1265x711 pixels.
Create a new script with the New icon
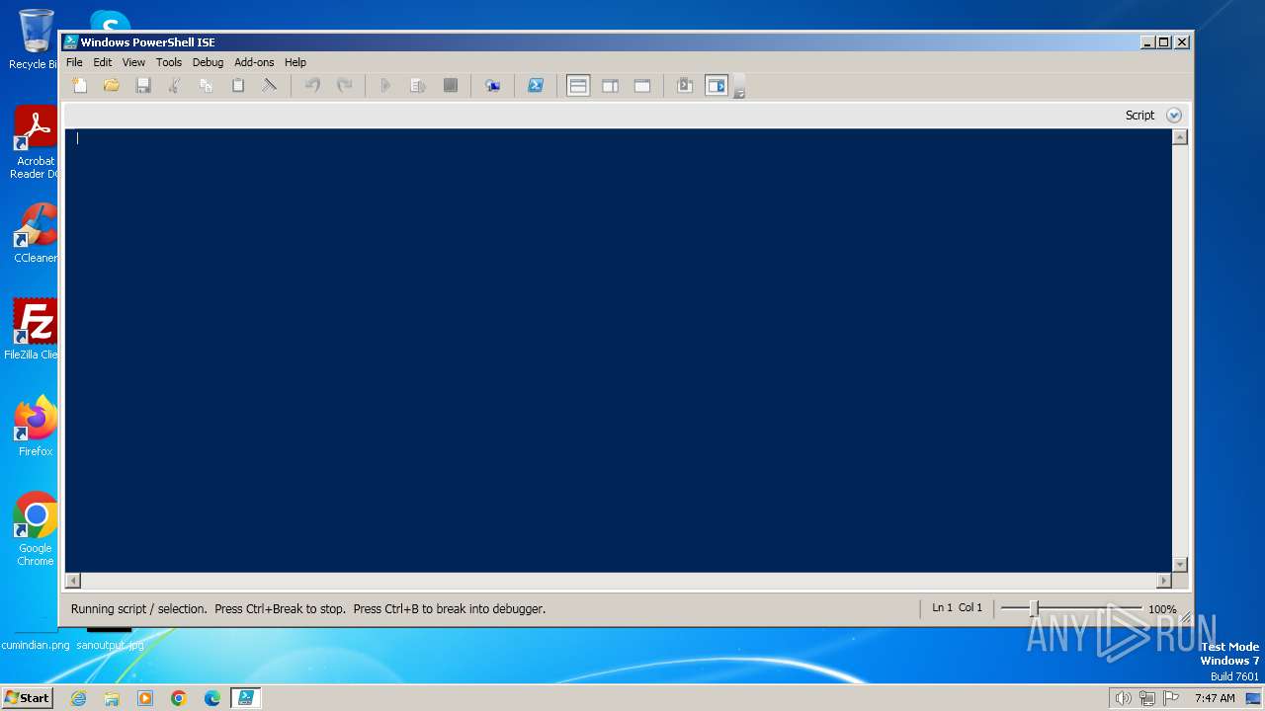[80, 86]
